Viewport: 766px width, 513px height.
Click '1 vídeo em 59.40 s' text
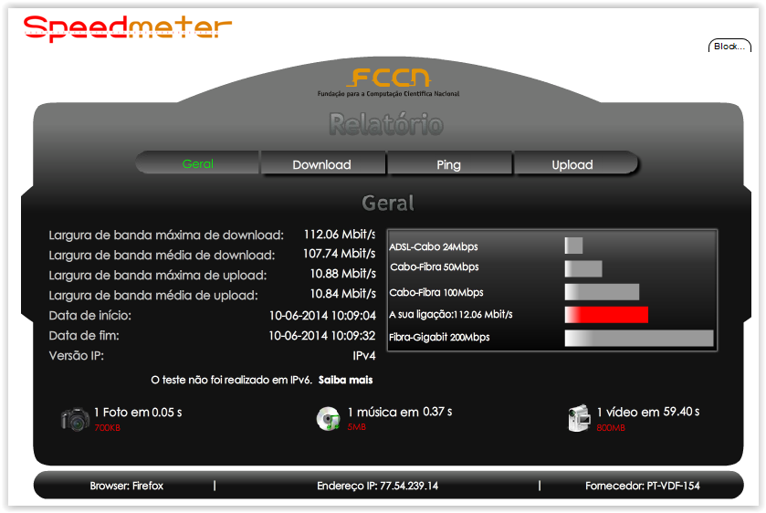[648, 412]
